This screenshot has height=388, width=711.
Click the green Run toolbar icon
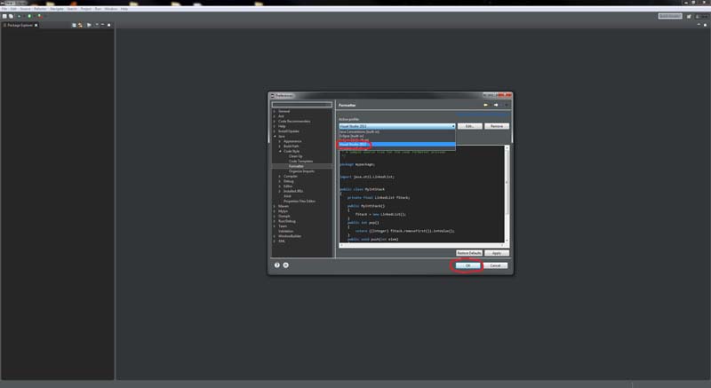pyautogui.click(x=29, y=16)
